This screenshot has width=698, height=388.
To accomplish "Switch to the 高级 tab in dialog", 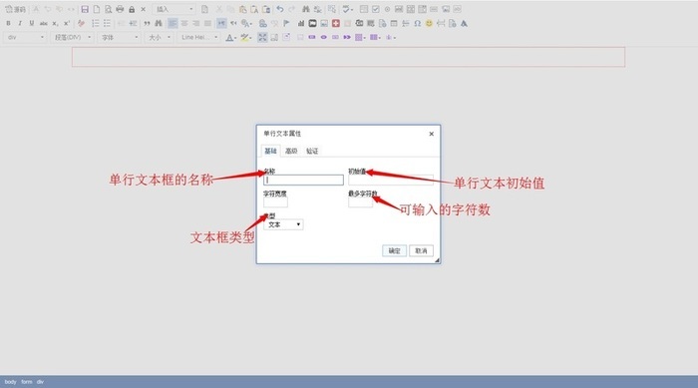I will (291, 151).
